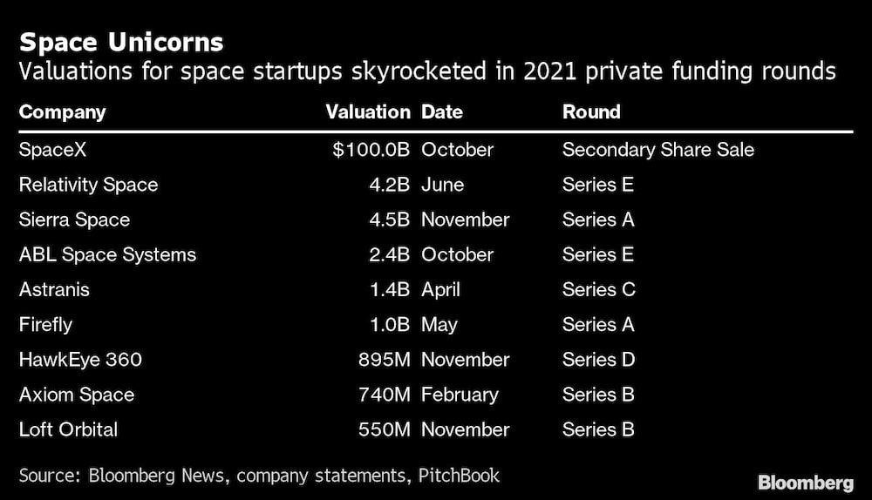Select Loft Orbital company name
Screen dimensions: 872x500
tap(68, 429)
